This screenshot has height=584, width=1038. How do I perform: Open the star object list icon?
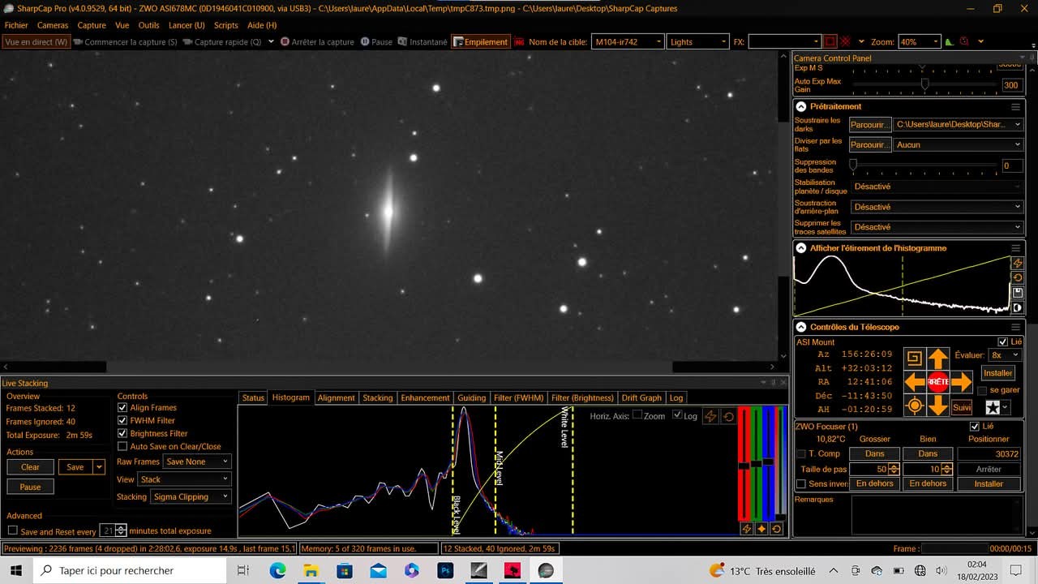(x=993, y=407)
